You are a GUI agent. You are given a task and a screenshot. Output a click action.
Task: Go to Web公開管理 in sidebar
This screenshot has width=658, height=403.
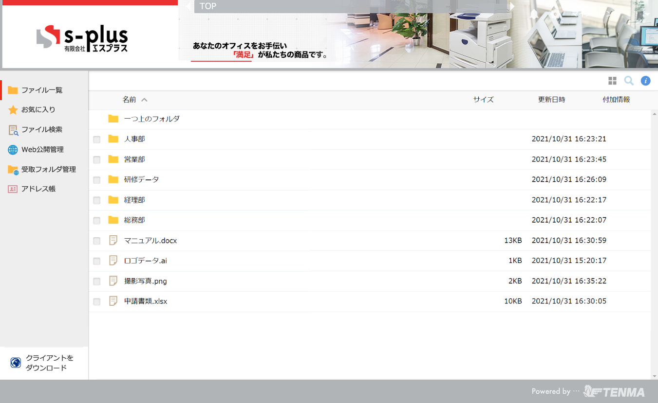42,150
